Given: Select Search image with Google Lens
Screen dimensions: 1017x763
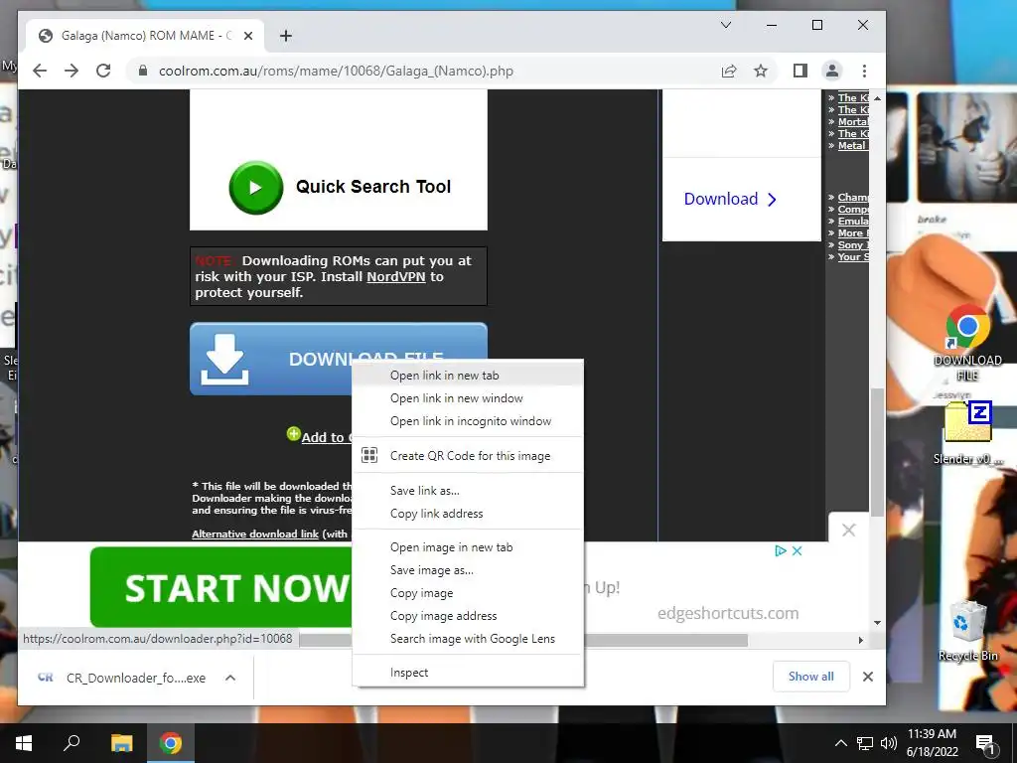Looking at the screenshot, I should coord(468,639).
